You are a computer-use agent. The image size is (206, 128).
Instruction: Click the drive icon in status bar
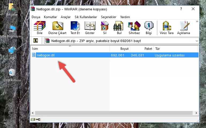(33, 119)
